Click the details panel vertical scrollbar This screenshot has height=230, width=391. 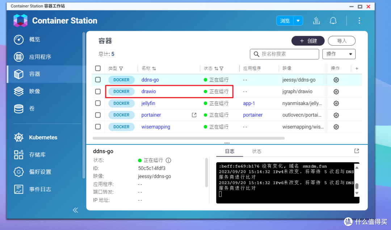click(206, 172)
